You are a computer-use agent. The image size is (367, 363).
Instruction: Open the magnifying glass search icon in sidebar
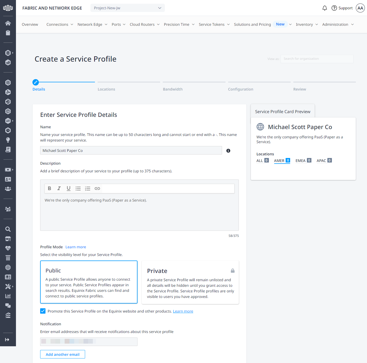click(x=8, y=229)
